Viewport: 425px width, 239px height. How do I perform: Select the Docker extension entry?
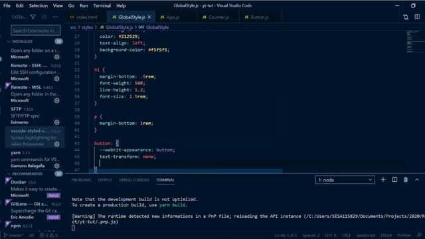tap(35, 189)
